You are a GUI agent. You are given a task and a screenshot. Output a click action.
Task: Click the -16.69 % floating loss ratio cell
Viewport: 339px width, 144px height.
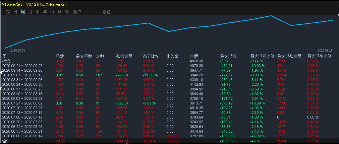(258, 103)
